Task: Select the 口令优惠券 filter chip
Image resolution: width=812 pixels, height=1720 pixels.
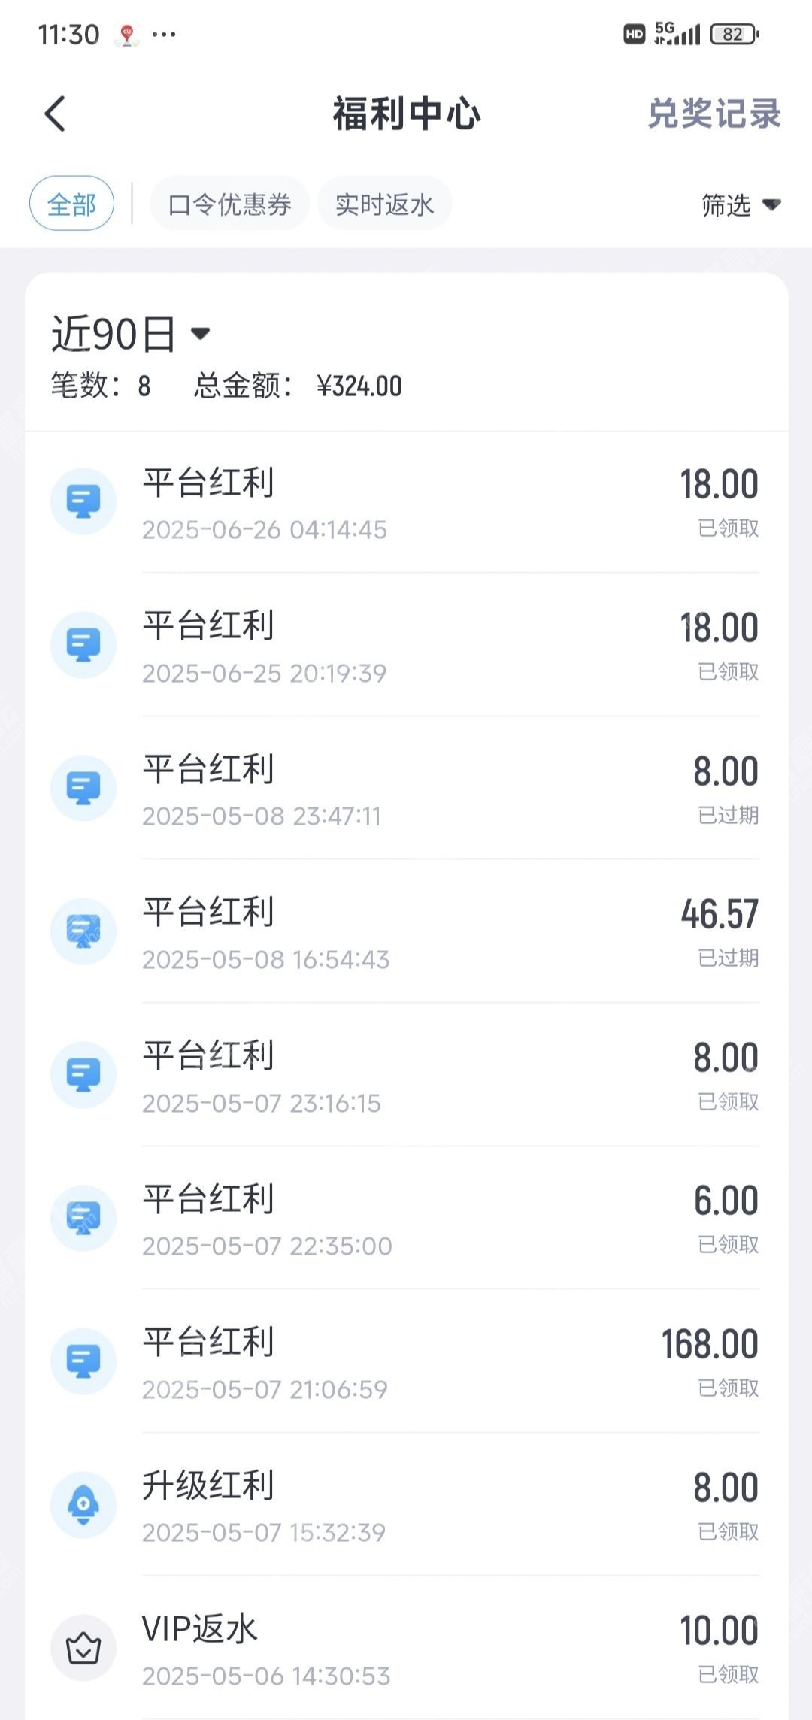Action: pos(229,204)
